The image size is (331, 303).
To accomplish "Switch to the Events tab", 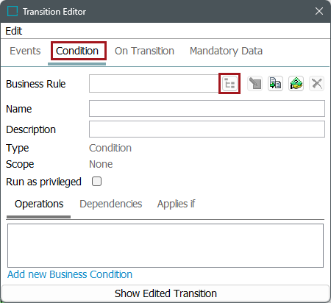I will (x=25, y=51).
